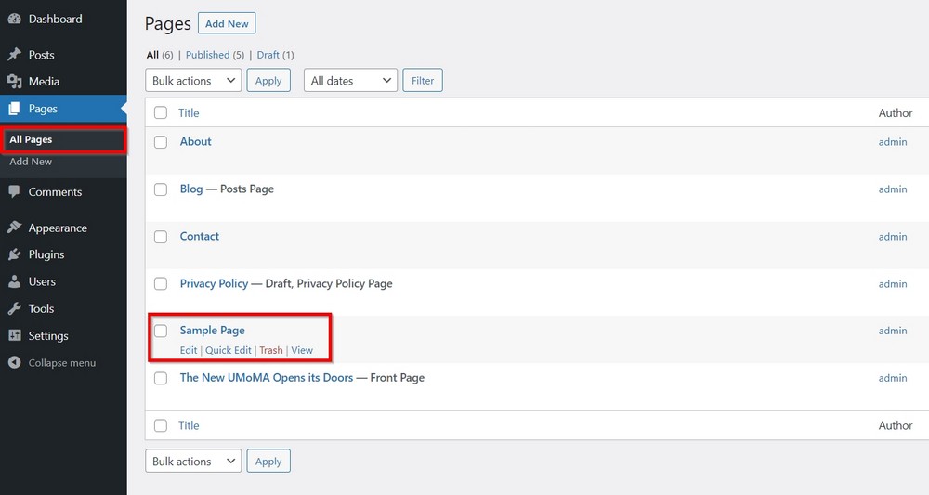
Task: Select All Pages submenu item
Action: pyautogui.click(x=31, y=139)
